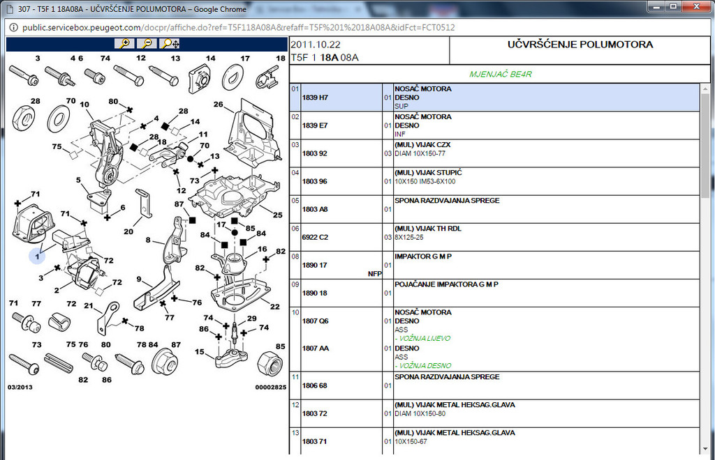Image resolution: width=715 pixels, height=460 pixels.
Task: Click the T5F 1 18A08A reference code
Action: (325, 58)
